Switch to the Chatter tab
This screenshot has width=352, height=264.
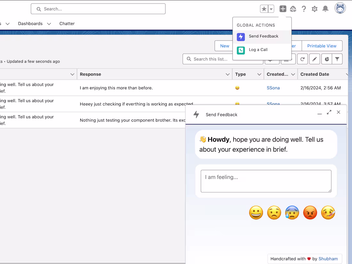click(67, 23)
